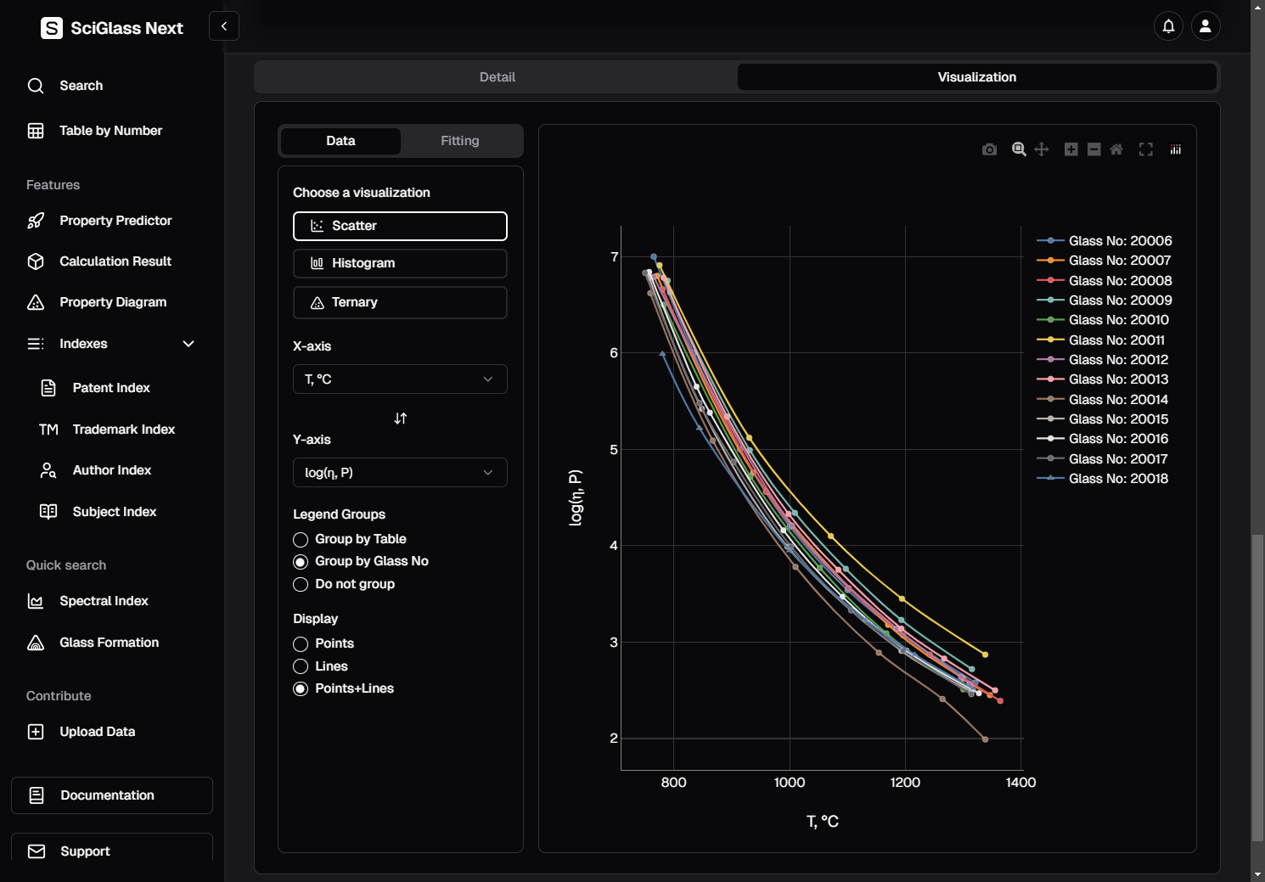Collapse the Indexes sidebar section
1265x882 pixels.
click(x=188, y=344)
